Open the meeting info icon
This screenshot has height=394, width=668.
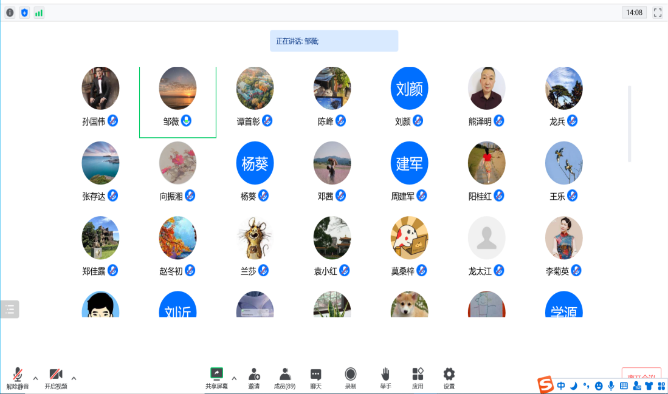click(10, 13)
